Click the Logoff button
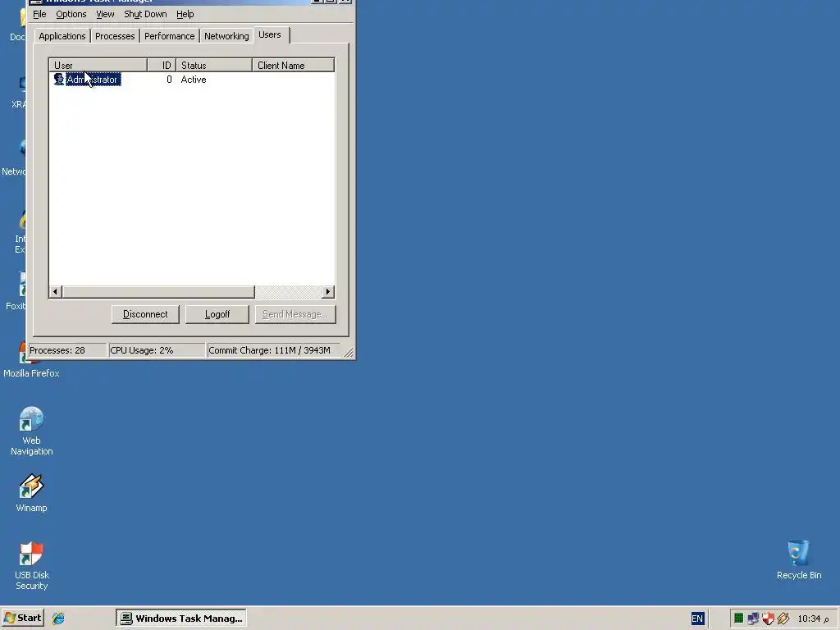This screenshot has width=840, height=630. pyautogui.click(x=217, y=314)
